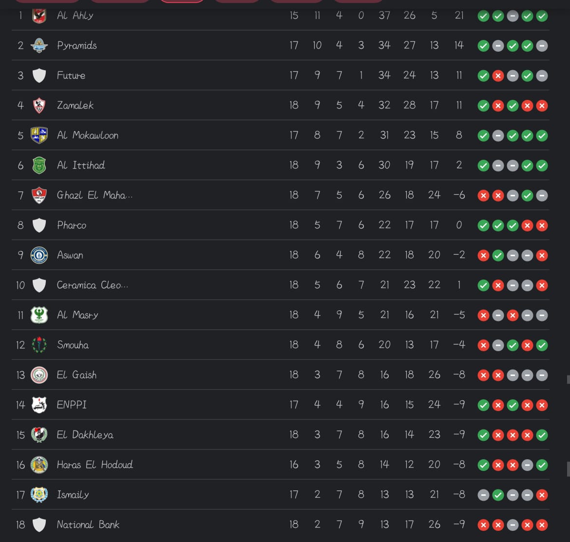Click Ismaily's only green win indicator
This screenshot has height=542, width=570.
498,495
